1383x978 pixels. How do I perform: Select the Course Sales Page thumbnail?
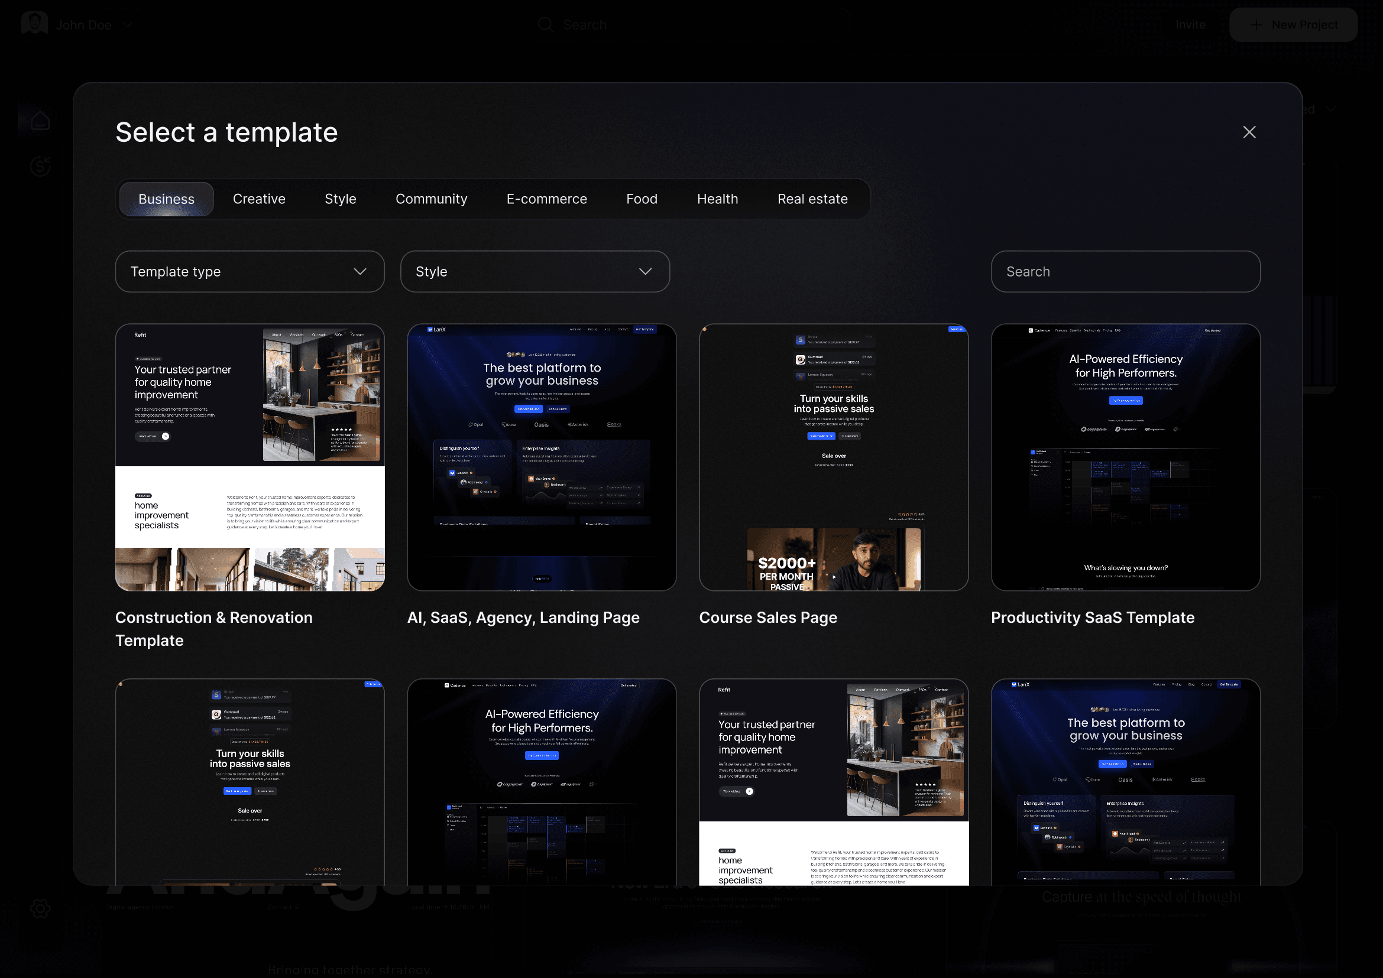pos(834,457)
